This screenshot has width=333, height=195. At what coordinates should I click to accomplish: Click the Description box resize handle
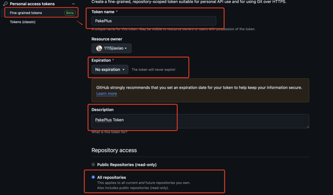307,126
